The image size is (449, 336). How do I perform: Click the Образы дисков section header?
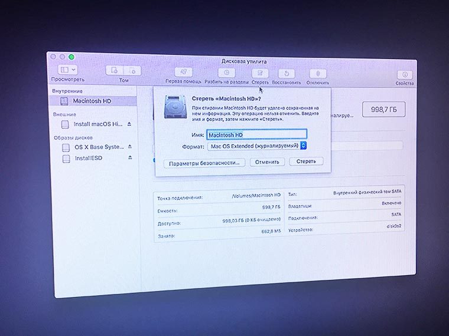point(73,138)
